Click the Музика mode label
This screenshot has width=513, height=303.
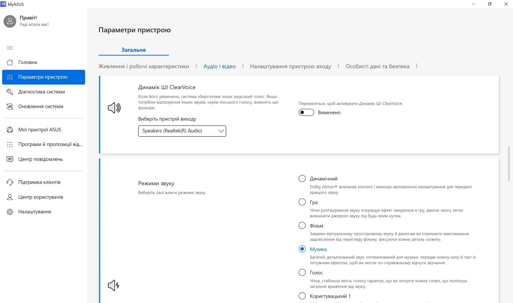point(318,249)
